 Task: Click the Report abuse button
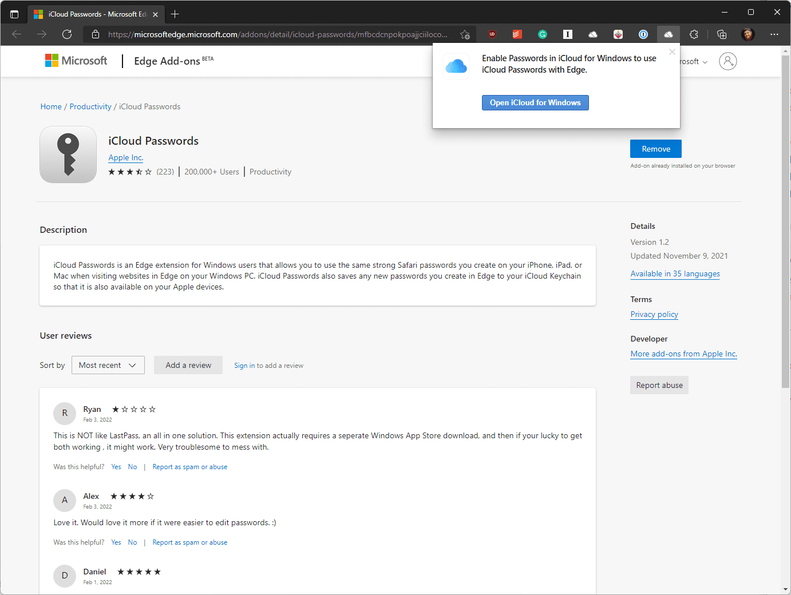pos(659,385)
